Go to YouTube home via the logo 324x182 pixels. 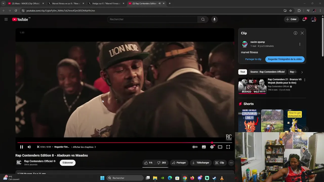click(x=20, y=19)
